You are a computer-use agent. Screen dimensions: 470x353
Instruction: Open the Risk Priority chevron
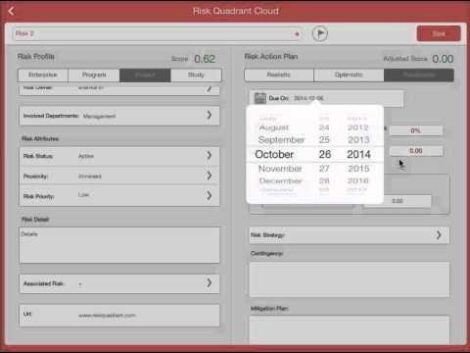click(210, 196)
